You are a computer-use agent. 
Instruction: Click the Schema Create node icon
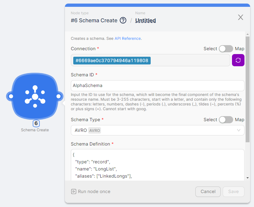pos(35,96)
